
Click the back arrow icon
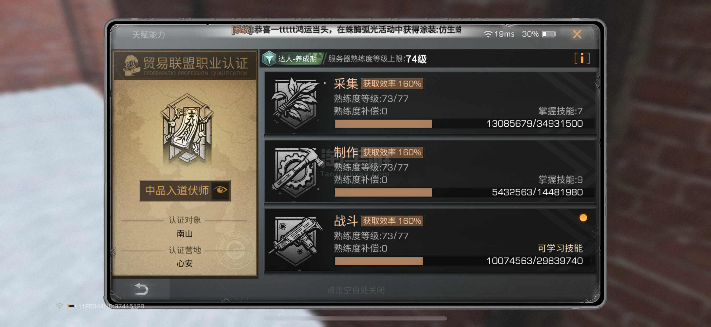[141, 290]
